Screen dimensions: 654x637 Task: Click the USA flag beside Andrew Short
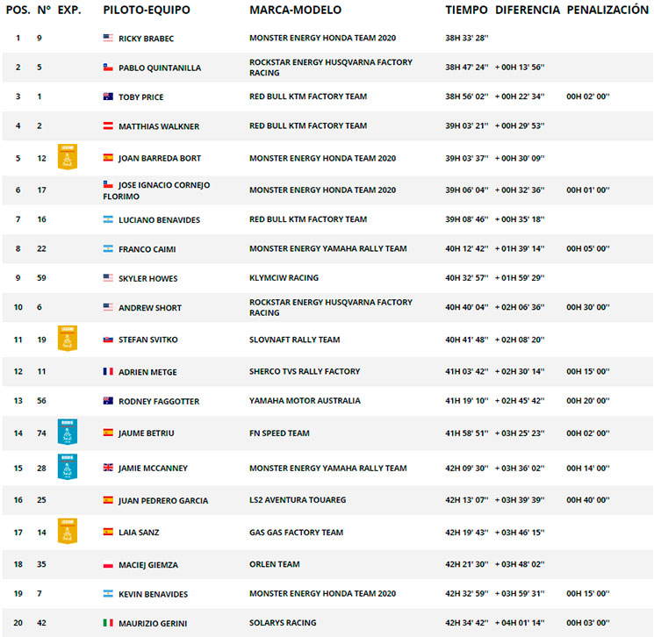108,307
